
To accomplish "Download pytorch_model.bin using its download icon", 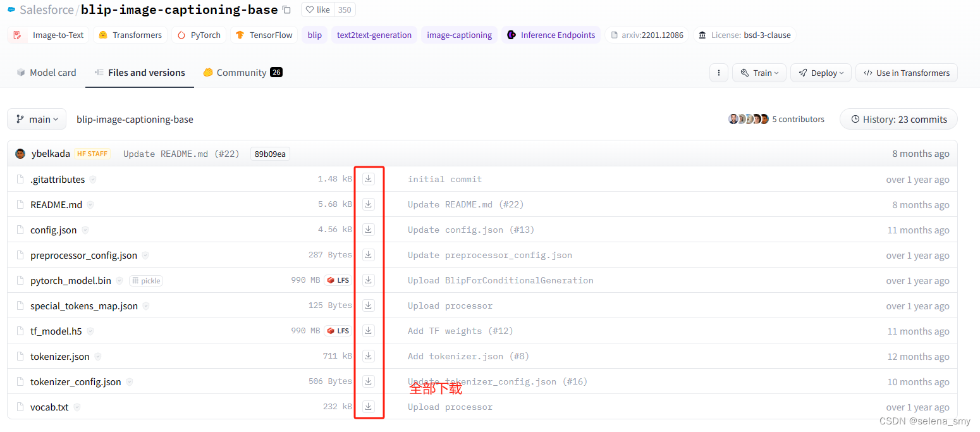I will 368,280.
